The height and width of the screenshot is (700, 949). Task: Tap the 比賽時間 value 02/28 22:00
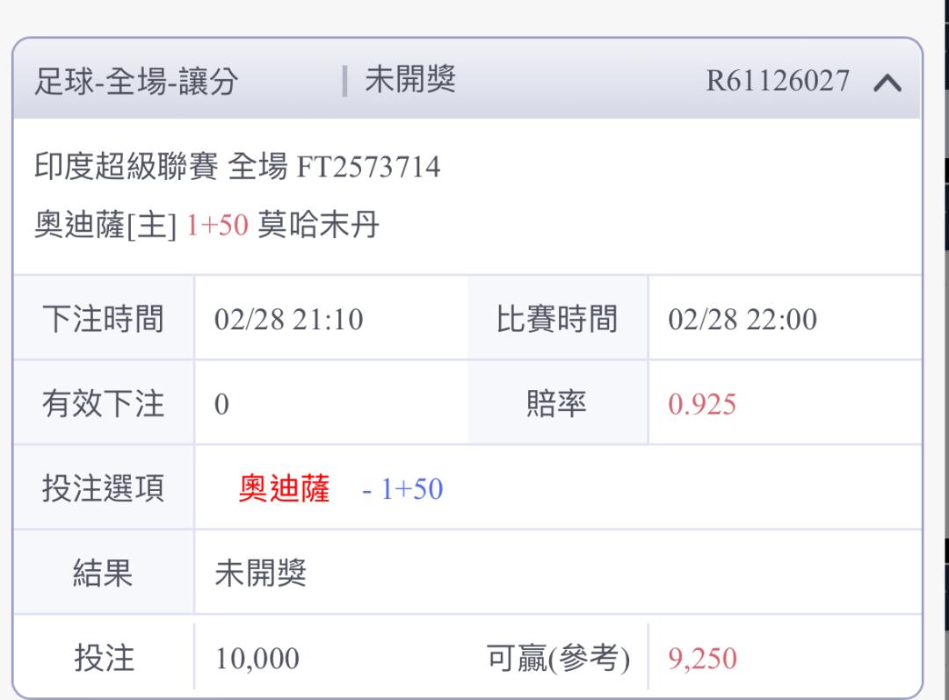point(743,320)
